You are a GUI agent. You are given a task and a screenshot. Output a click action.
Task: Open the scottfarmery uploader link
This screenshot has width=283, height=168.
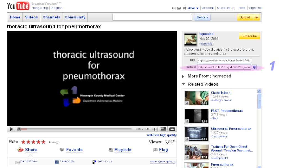pos(219,136)
